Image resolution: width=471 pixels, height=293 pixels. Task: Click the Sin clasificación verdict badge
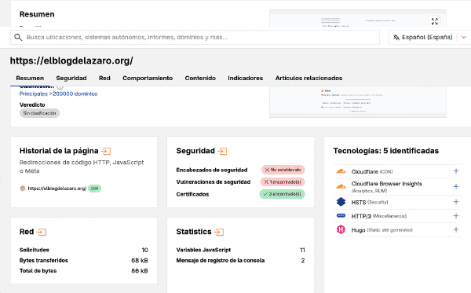coord(40,113)
